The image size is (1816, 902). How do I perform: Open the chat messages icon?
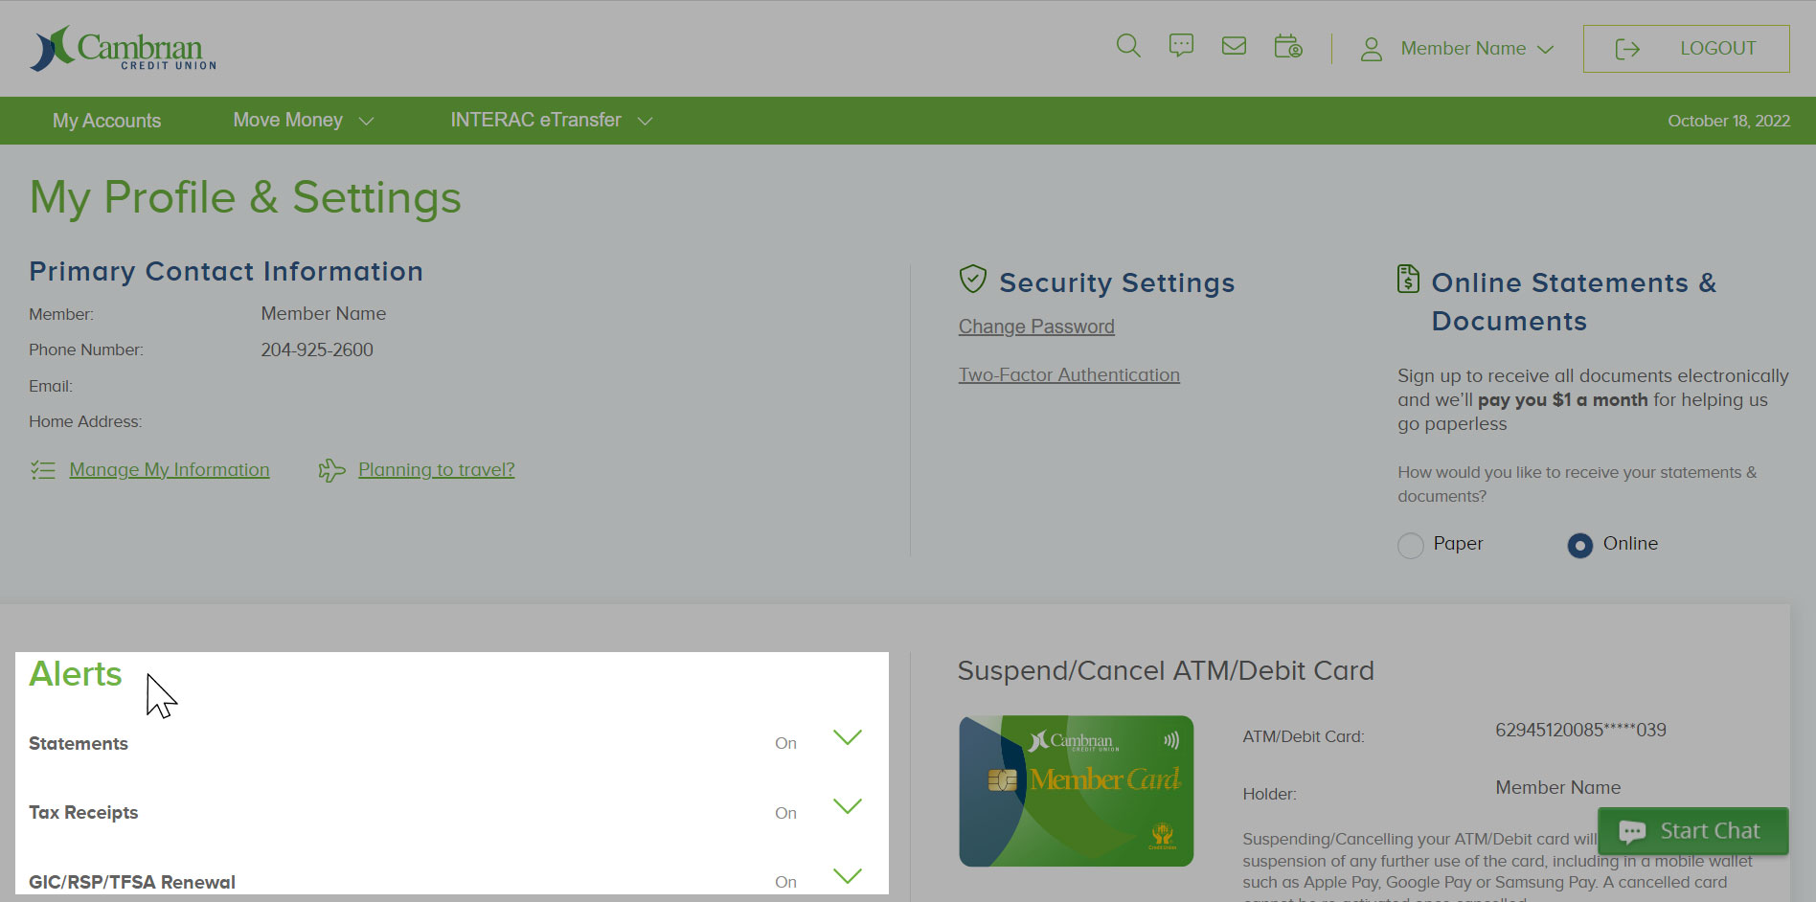(1181, 45)
